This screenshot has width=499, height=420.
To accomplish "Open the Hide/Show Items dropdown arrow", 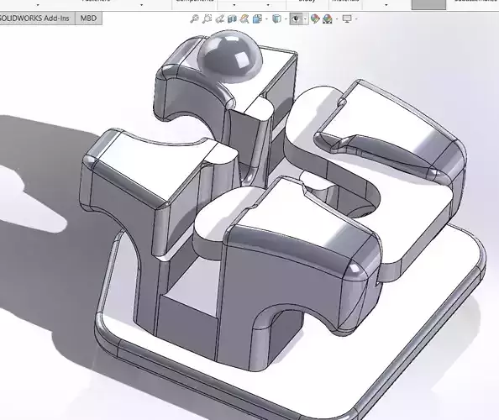I will tap(305, 19).
